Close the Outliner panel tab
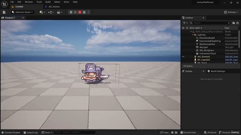The width and height of the screenshot is (241, 135). (x=203, y=18)
